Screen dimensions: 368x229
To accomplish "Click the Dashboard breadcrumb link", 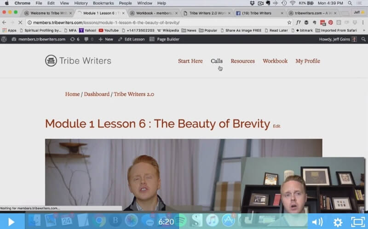I will coord(97,94).
